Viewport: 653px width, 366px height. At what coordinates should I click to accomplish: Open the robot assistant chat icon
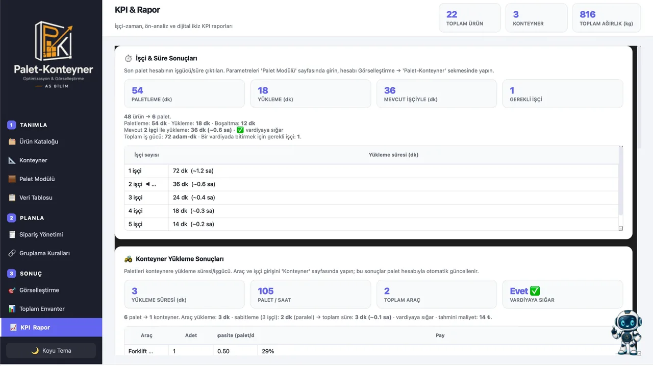coord(626,333)
